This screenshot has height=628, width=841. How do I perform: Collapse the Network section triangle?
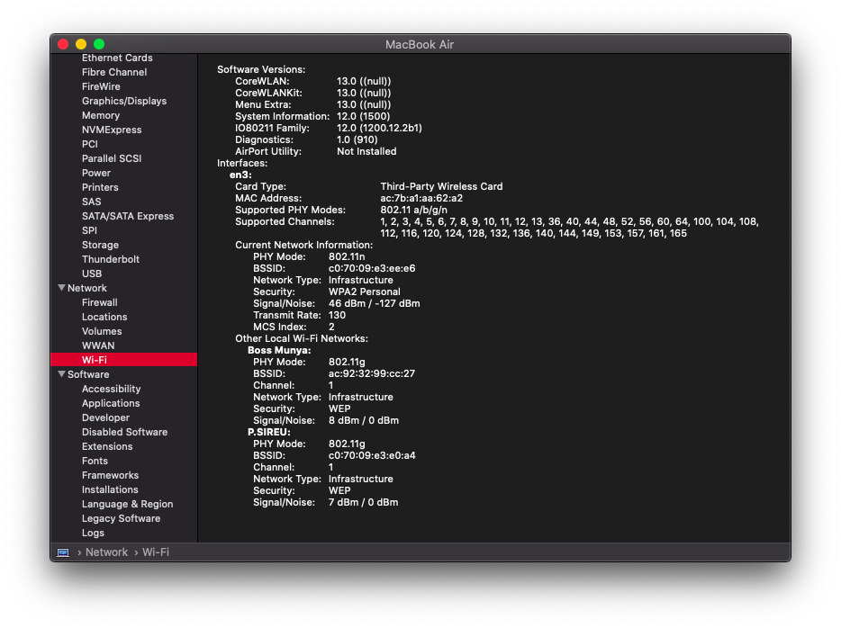point(62,288)
